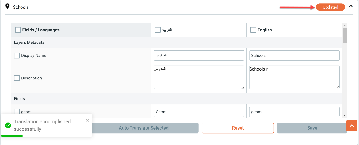The height and width of the screenshot is (145, 359).
Task: Click the table scrollbar down arrow
Action: [345, 115]
